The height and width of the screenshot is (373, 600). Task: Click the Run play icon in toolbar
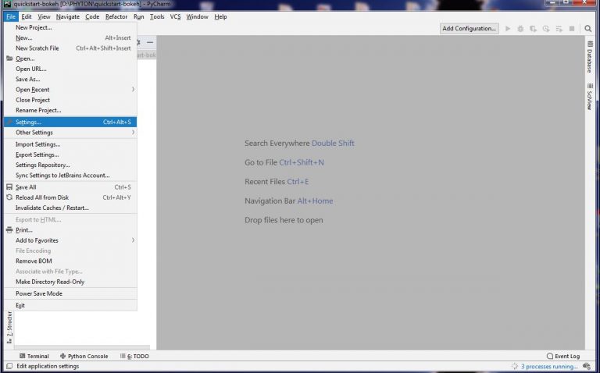pyautogui.click(x=508, y=28)
